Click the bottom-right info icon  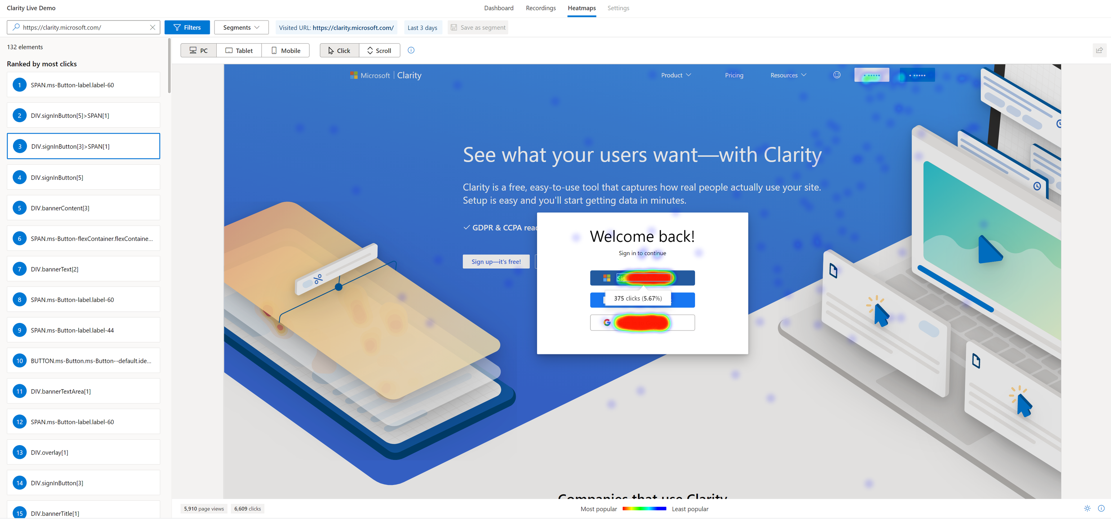1101,509
